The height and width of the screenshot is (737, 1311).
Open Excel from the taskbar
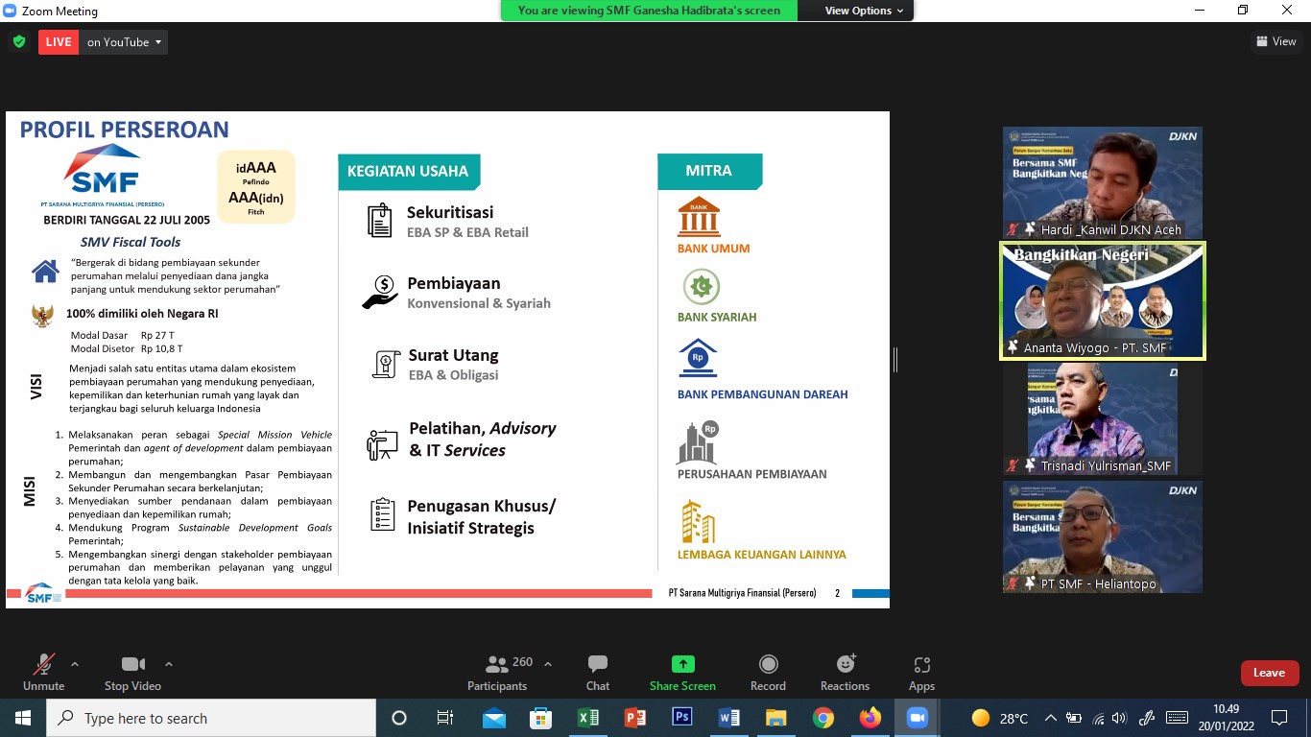click(588, 718)
